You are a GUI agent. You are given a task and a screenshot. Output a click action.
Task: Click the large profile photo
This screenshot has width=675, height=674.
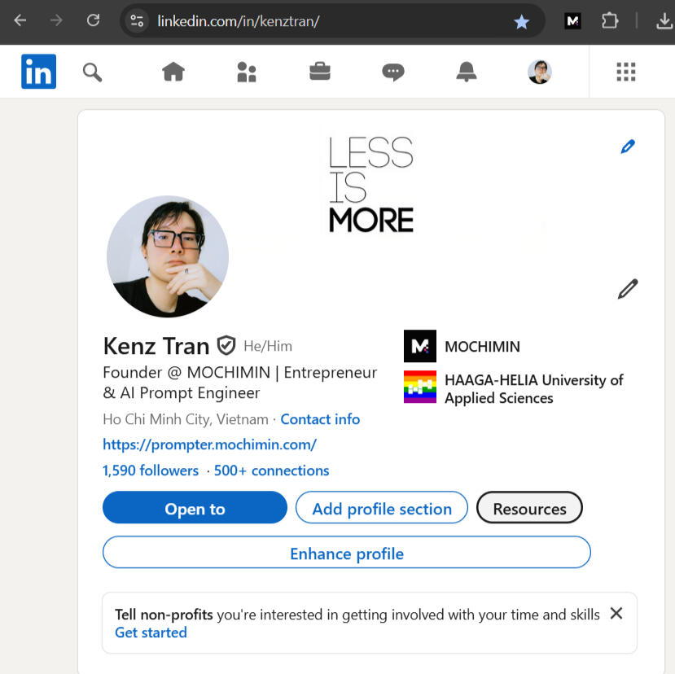pos(168,256)
